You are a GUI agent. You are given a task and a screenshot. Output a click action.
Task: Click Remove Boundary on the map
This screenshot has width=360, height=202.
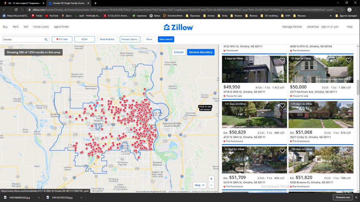201,52
